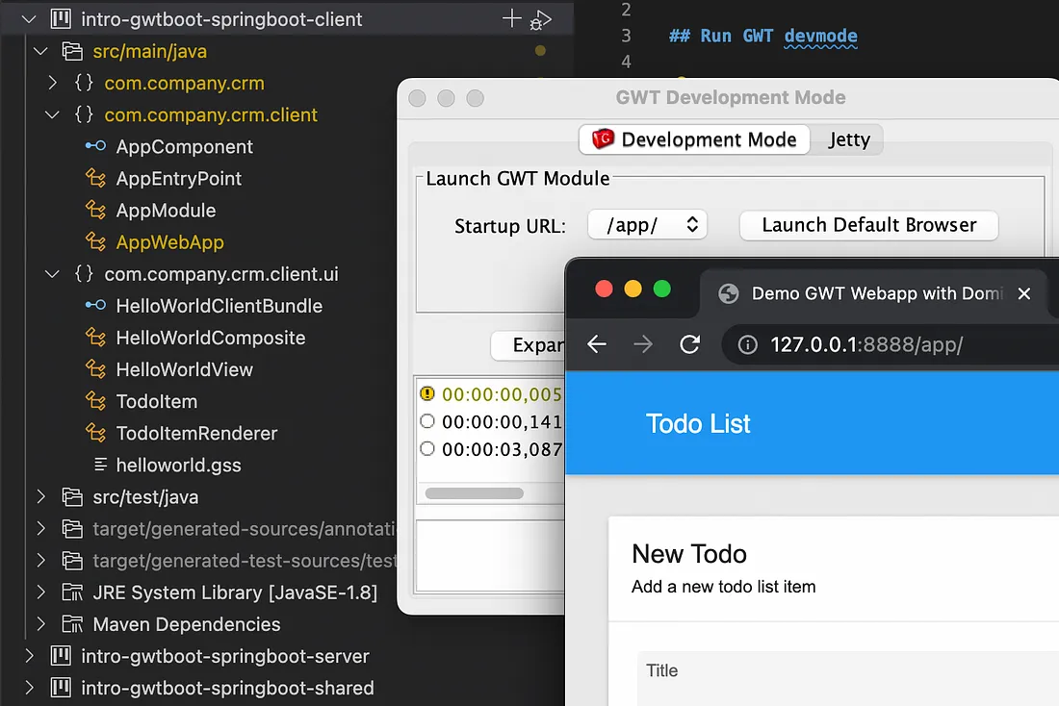Collapse the com.company.crm.client.ui package
The height and width of the screenshot is (706, 1059).
pyautogui.click(x=52, y=274)
